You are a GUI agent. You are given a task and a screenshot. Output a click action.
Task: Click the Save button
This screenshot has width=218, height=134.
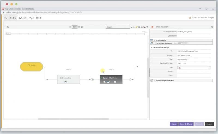click(x=174, y=124)
